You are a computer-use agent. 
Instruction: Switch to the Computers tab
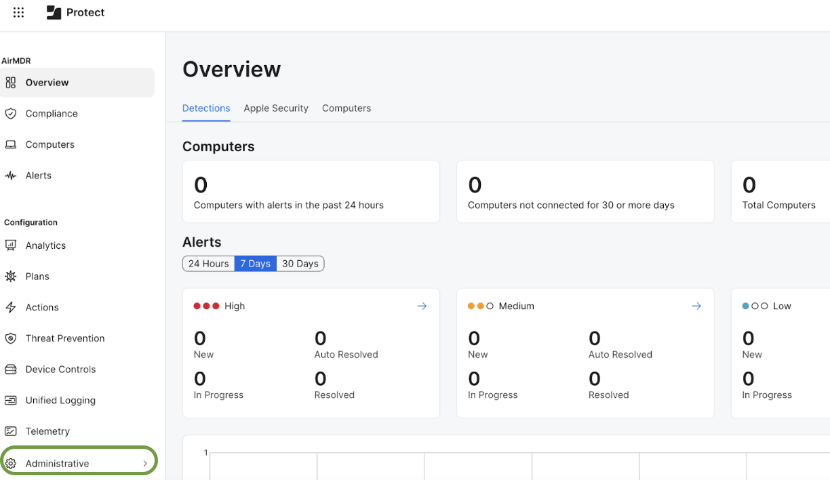pos(347,108)
